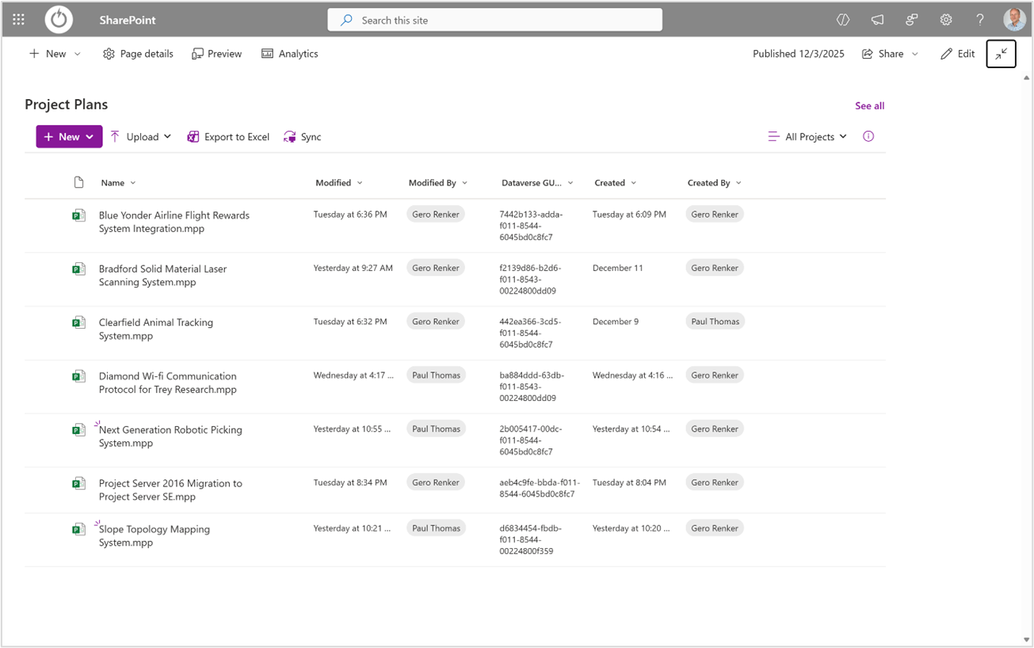Open Page details settings

(x=137, y=53)
